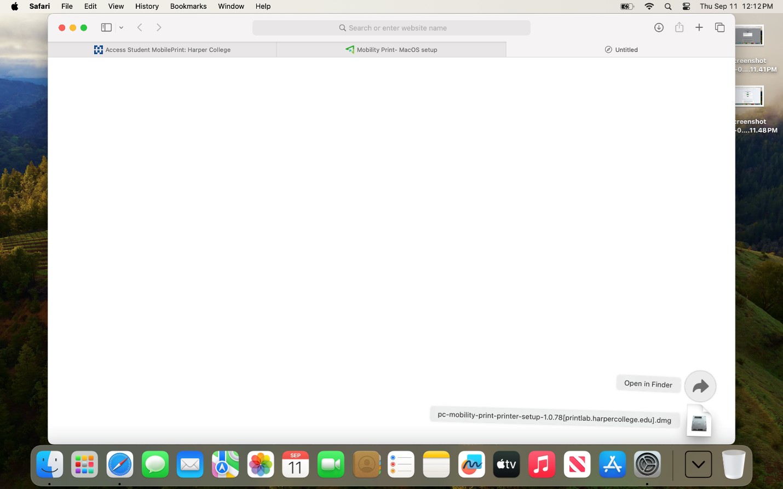Click the Share icon in Safari toolbar
783x489 pixels.
coord(680,27)
